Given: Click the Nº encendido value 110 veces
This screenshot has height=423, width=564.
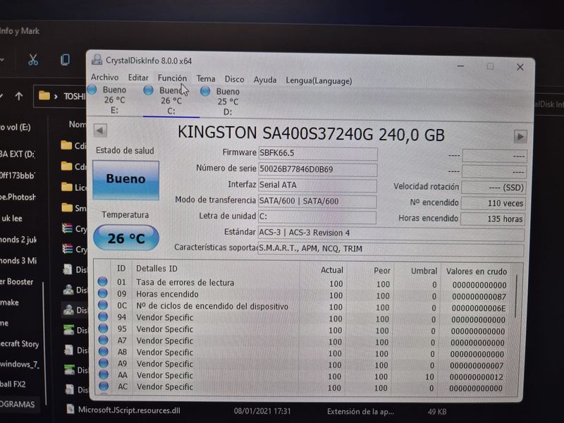Looking at the screenshot, I should tap(493, 203).
